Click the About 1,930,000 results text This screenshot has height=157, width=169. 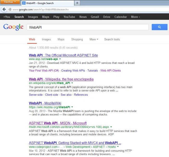(53, 48)
